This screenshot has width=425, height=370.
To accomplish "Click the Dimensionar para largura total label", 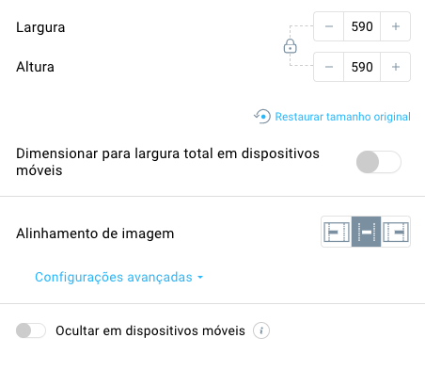I will 167,162.
